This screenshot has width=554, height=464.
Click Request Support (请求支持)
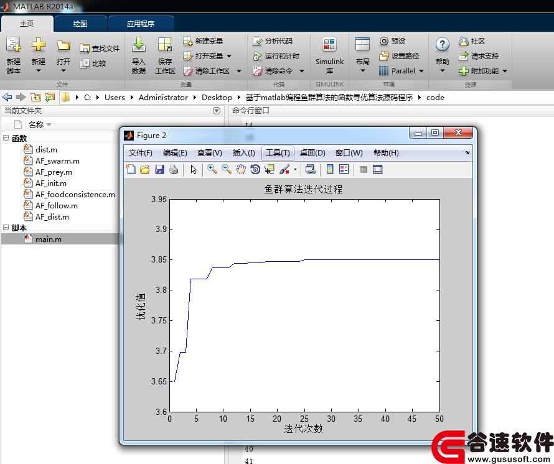coord(479,56)
